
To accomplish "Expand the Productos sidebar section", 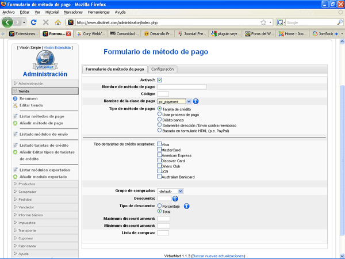I will [x=45, y=184].
